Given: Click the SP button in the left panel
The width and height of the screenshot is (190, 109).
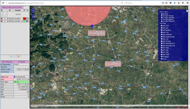Looking at the screenshot, I should tap(18, 56).
